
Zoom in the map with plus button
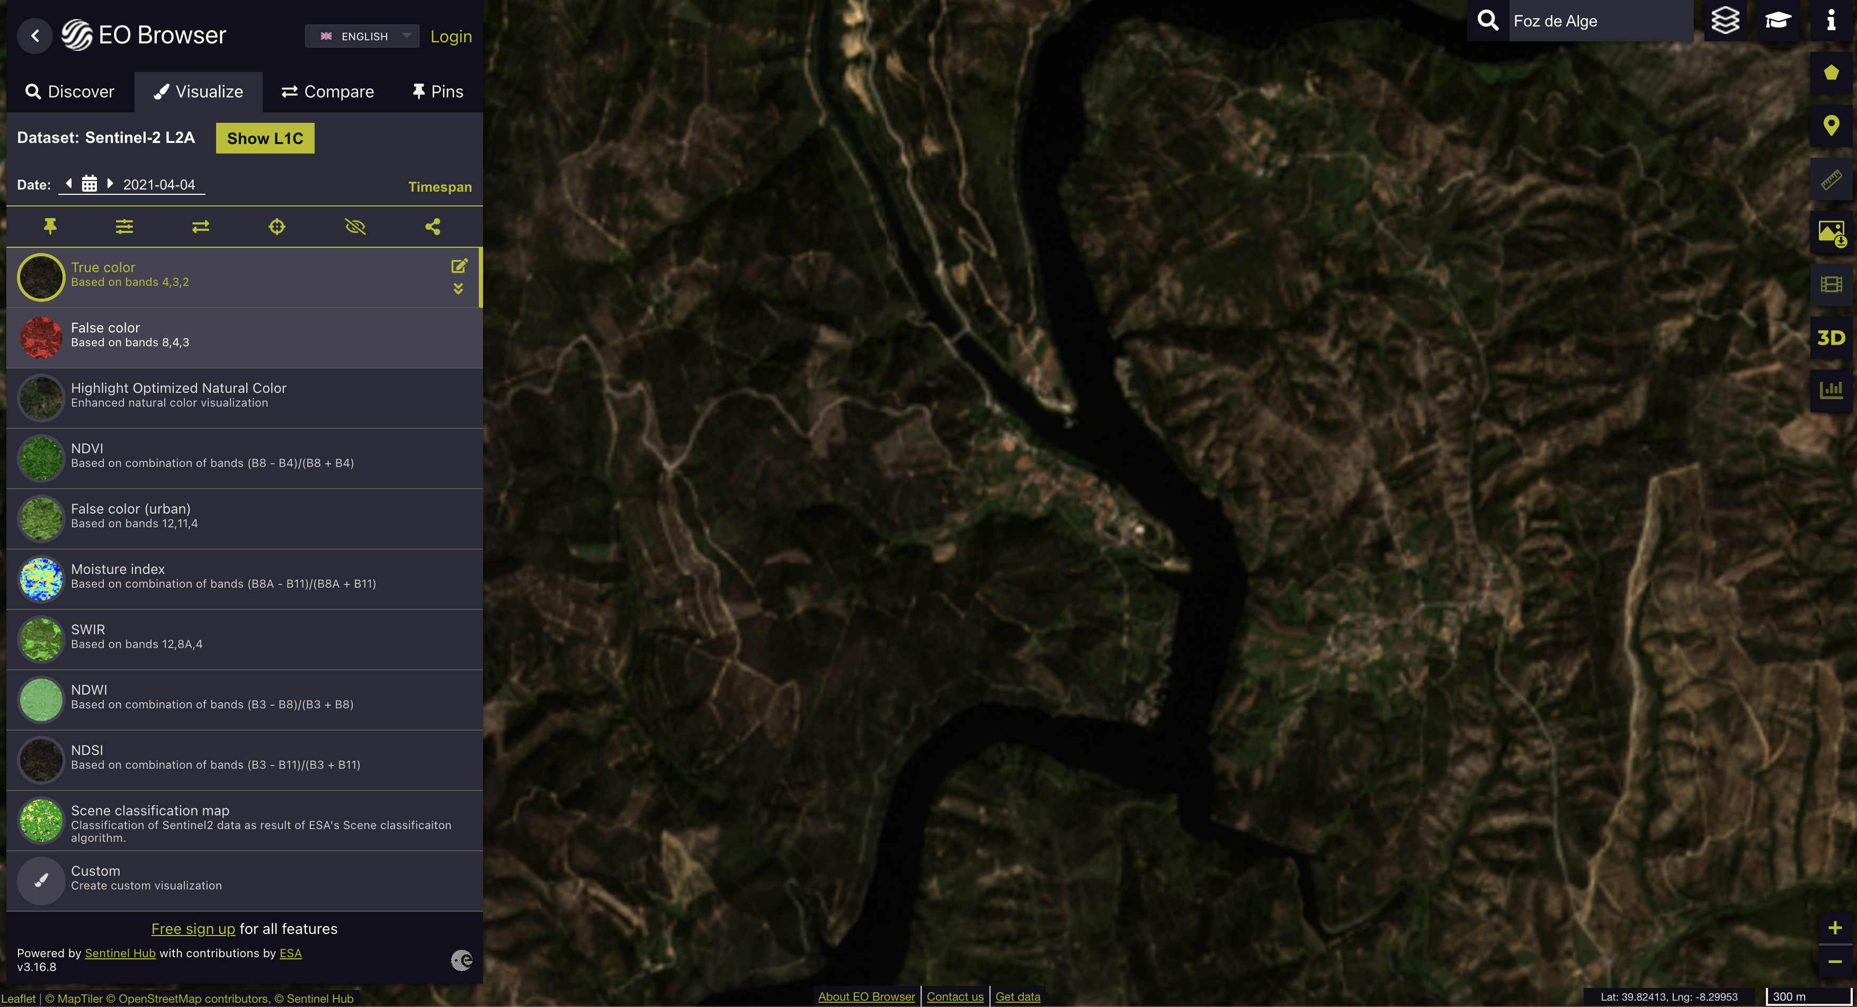point(1835,928)
